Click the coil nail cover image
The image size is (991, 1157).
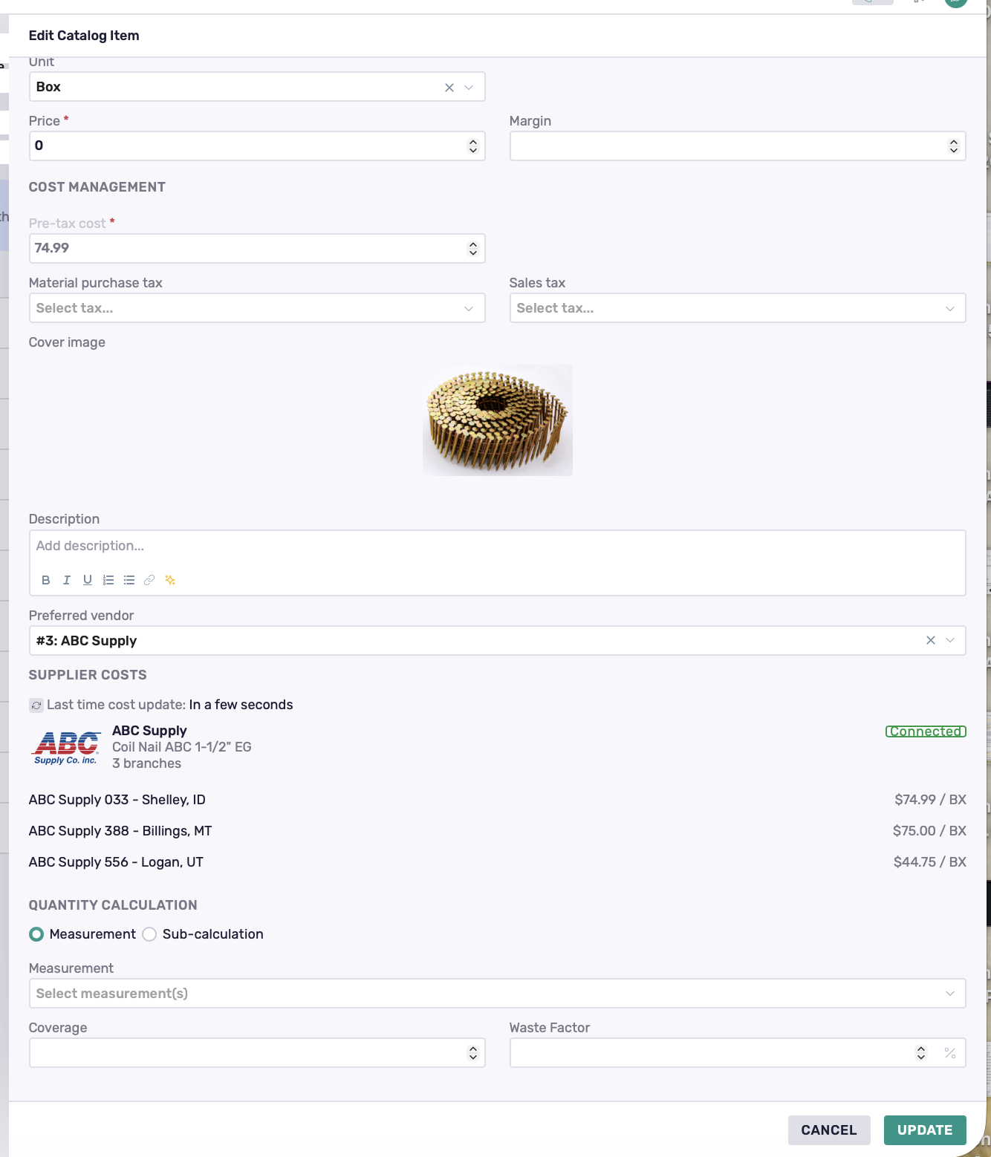click(498, 420)
